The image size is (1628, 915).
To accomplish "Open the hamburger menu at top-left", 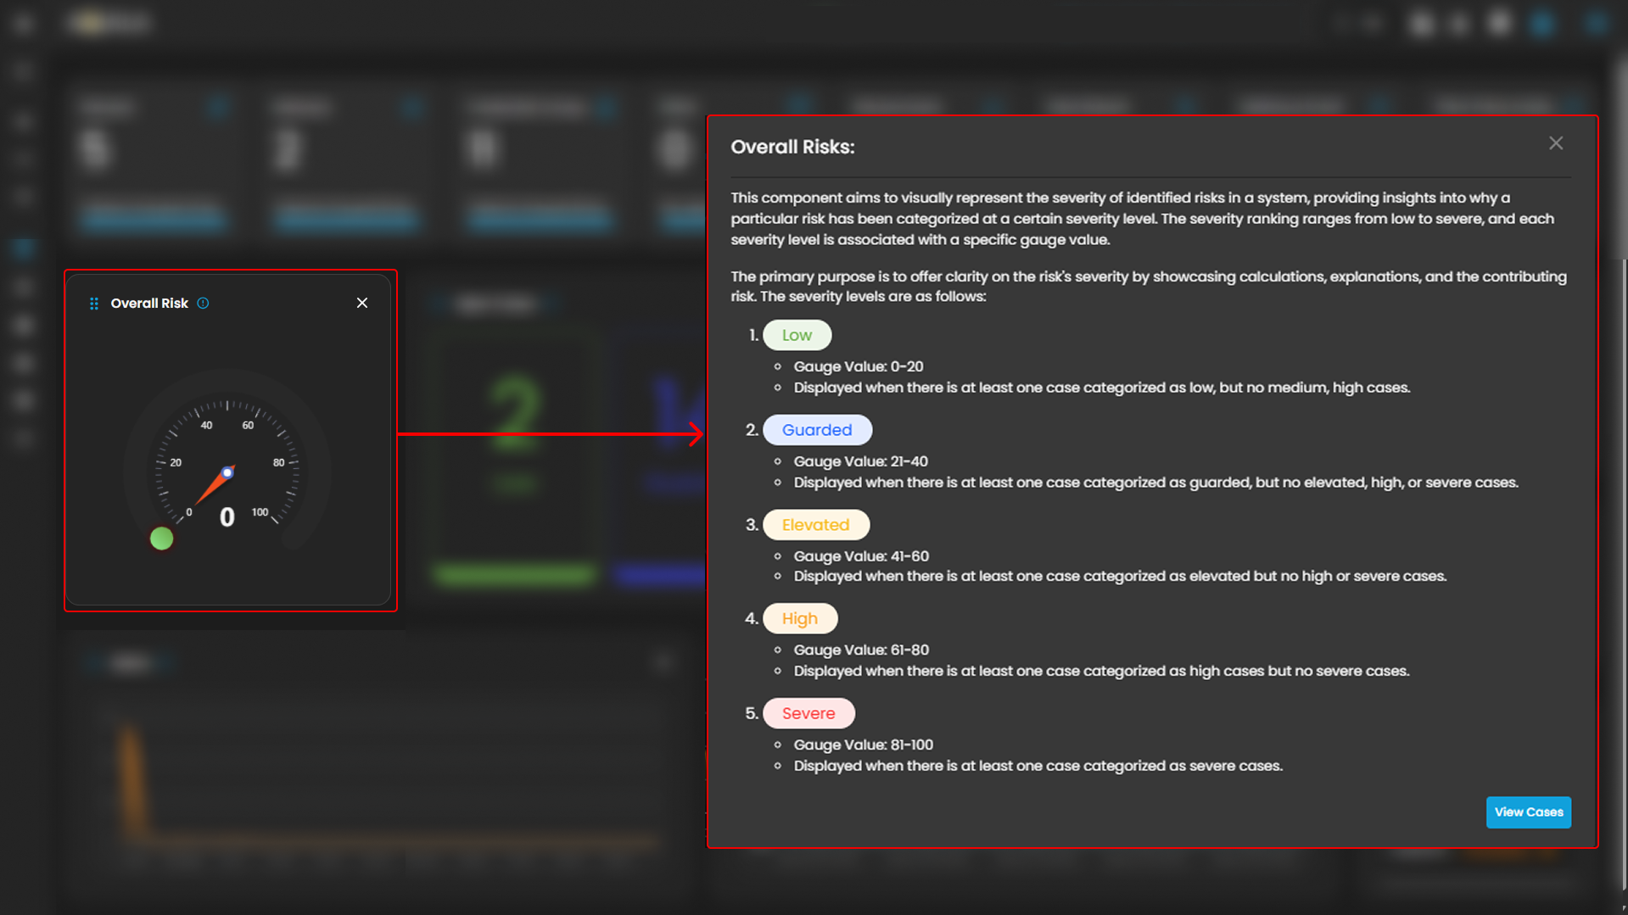I will coord(23,23).
